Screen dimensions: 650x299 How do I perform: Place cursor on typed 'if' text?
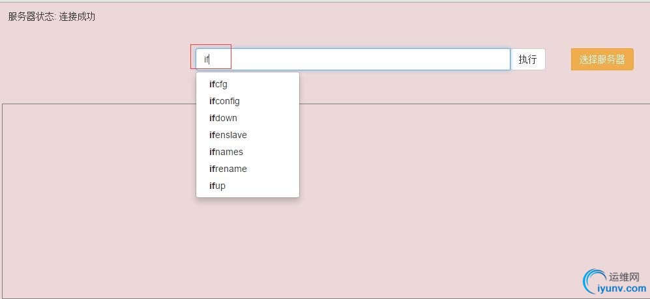click(207, 60)
